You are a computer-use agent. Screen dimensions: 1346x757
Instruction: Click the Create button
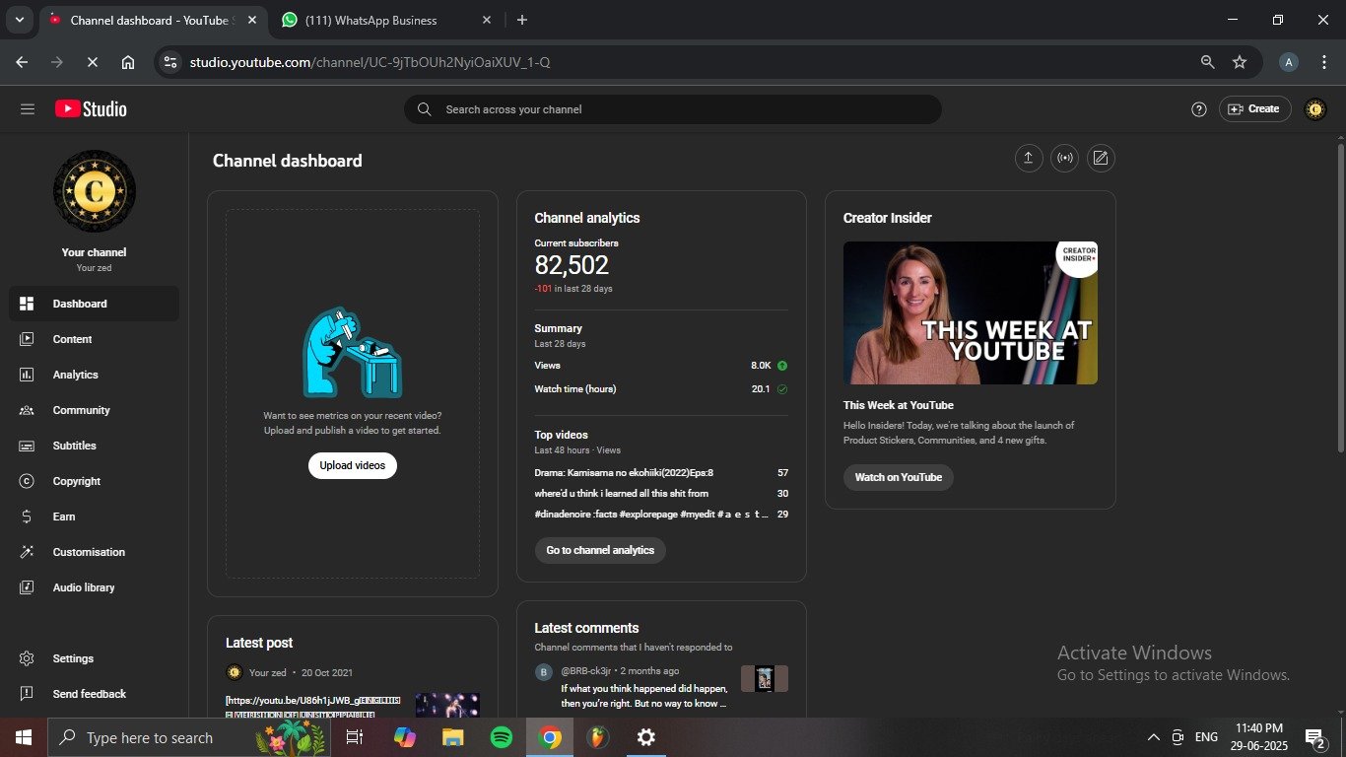(1255, 109)
